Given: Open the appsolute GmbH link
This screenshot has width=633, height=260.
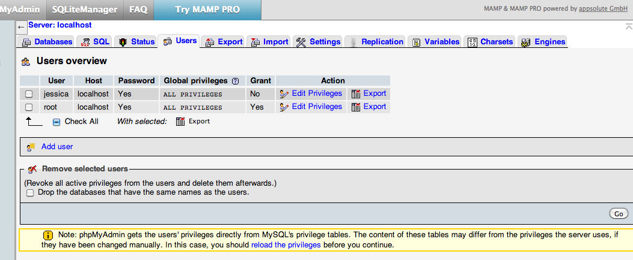Looking at the screenshot, I should coord(603,8).
